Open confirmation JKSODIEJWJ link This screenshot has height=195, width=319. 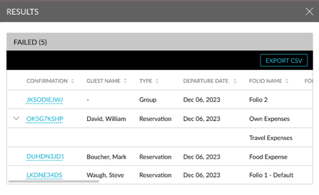[44, 100]
